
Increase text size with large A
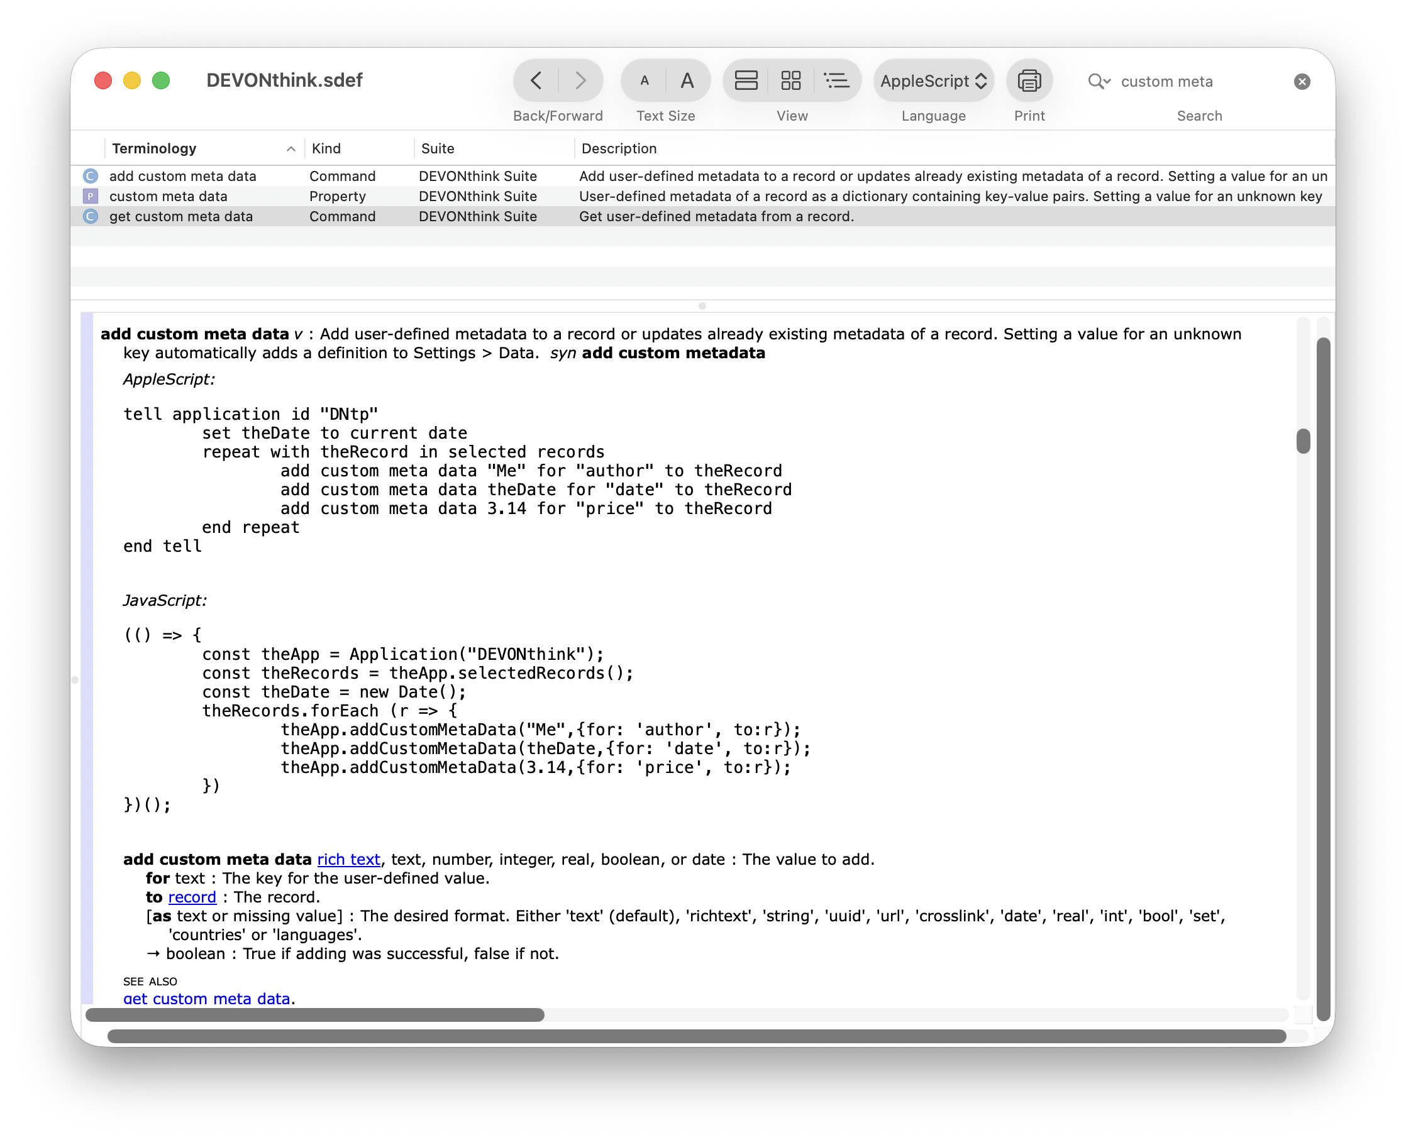(687, 81)
